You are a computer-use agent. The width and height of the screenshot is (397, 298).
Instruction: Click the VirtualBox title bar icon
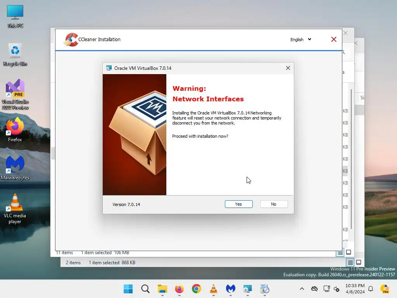click(x=109, y=68)
